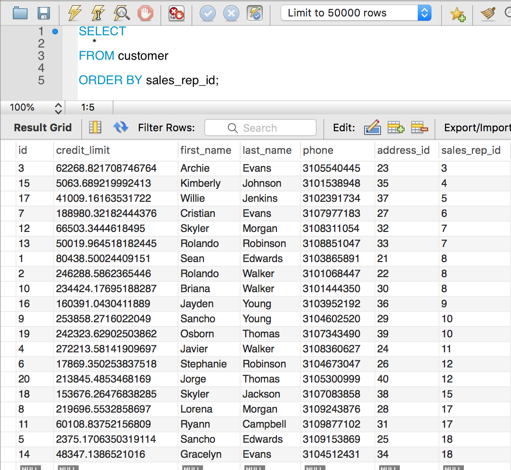Screen dimensions: 511x470
Task: Delete selected rows icon in Edit
Action: coord(420,127)
